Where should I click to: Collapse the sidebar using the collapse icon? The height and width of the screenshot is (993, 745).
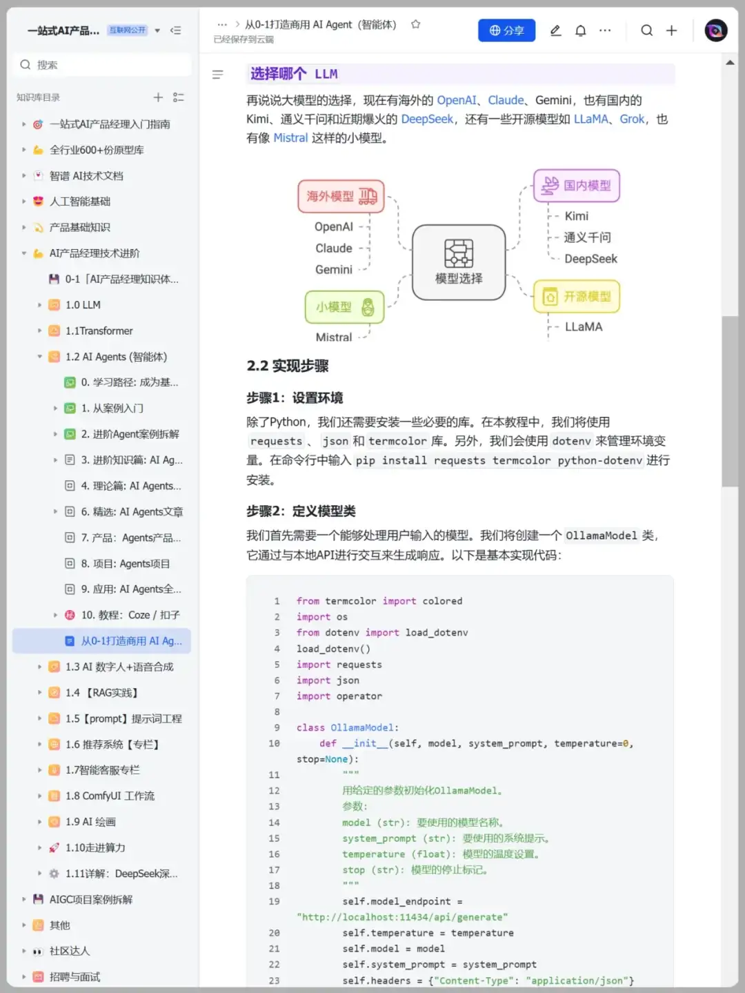click(178, 30)
